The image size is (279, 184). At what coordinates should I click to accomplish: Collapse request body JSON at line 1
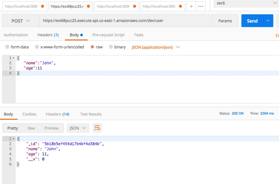coord(14,58)
